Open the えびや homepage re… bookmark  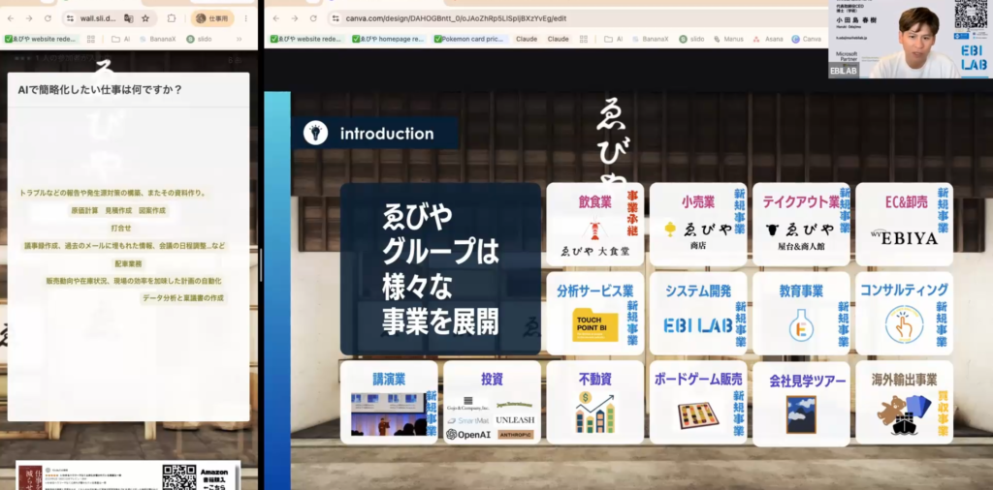389,39
